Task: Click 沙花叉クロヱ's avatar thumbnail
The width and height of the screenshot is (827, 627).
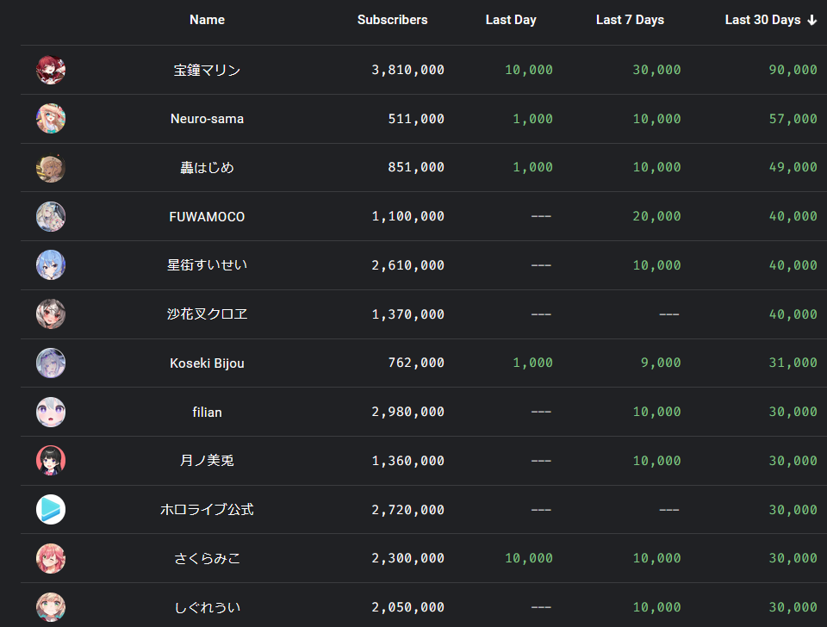Action: coord(51,313)
